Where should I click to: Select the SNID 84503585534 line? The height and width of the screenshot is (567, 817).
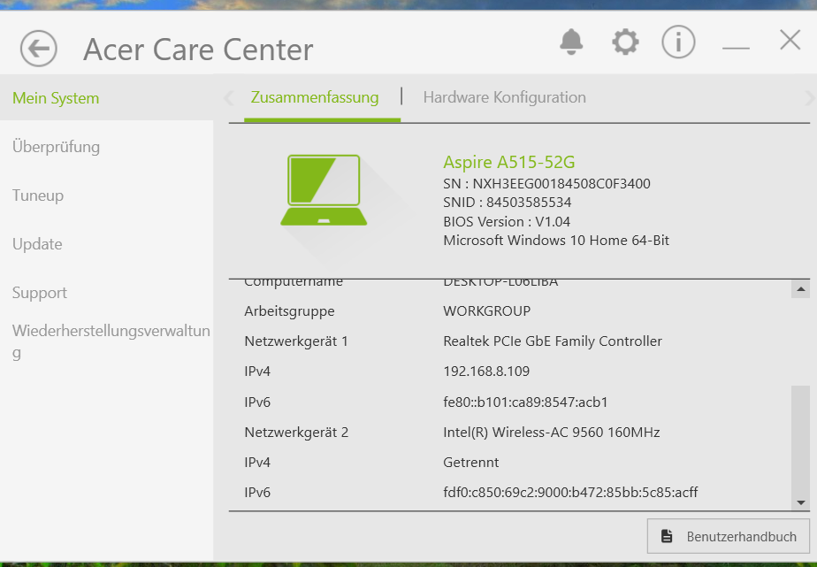click(507, 203)
